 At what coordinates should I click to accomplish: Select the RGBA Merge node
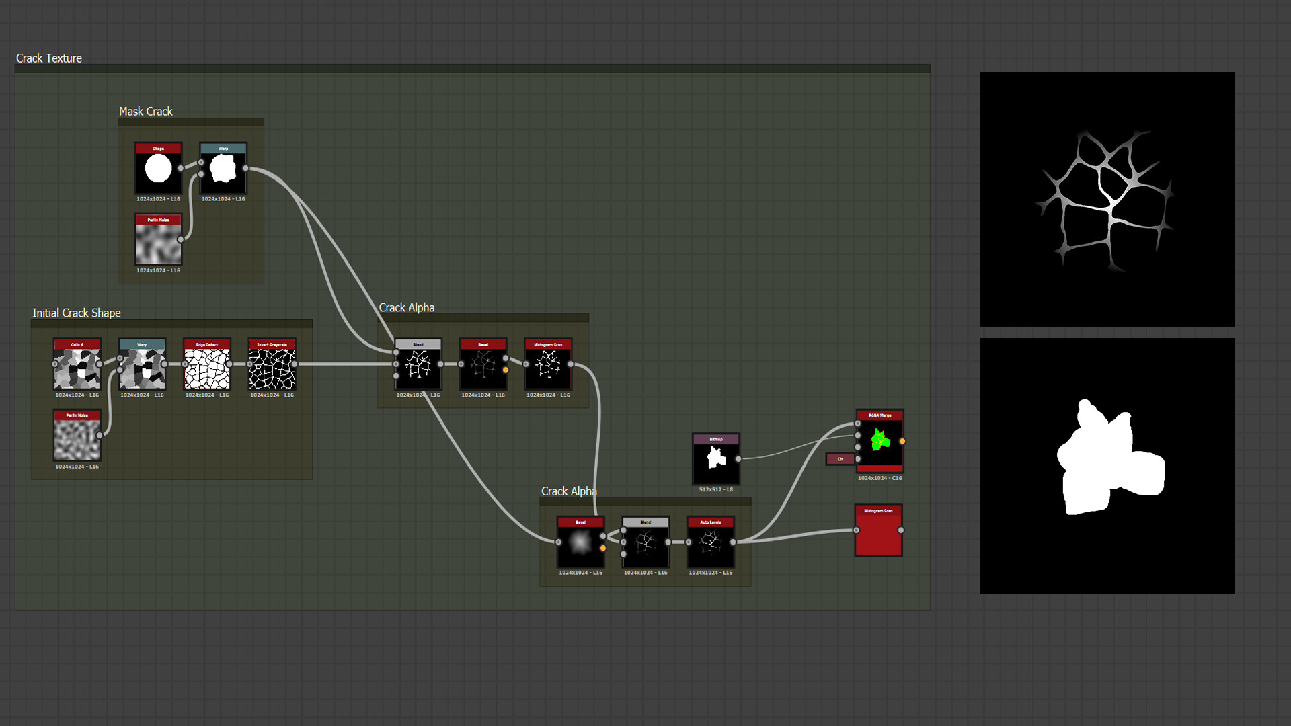[x=879, y=441]
